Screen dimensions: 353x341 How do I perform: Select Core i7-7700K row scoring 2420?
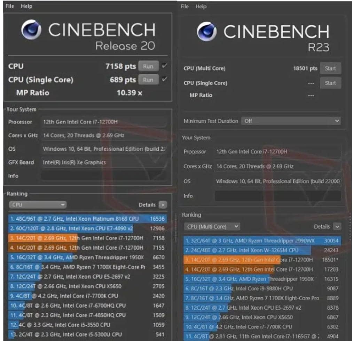tap(88, 296)
